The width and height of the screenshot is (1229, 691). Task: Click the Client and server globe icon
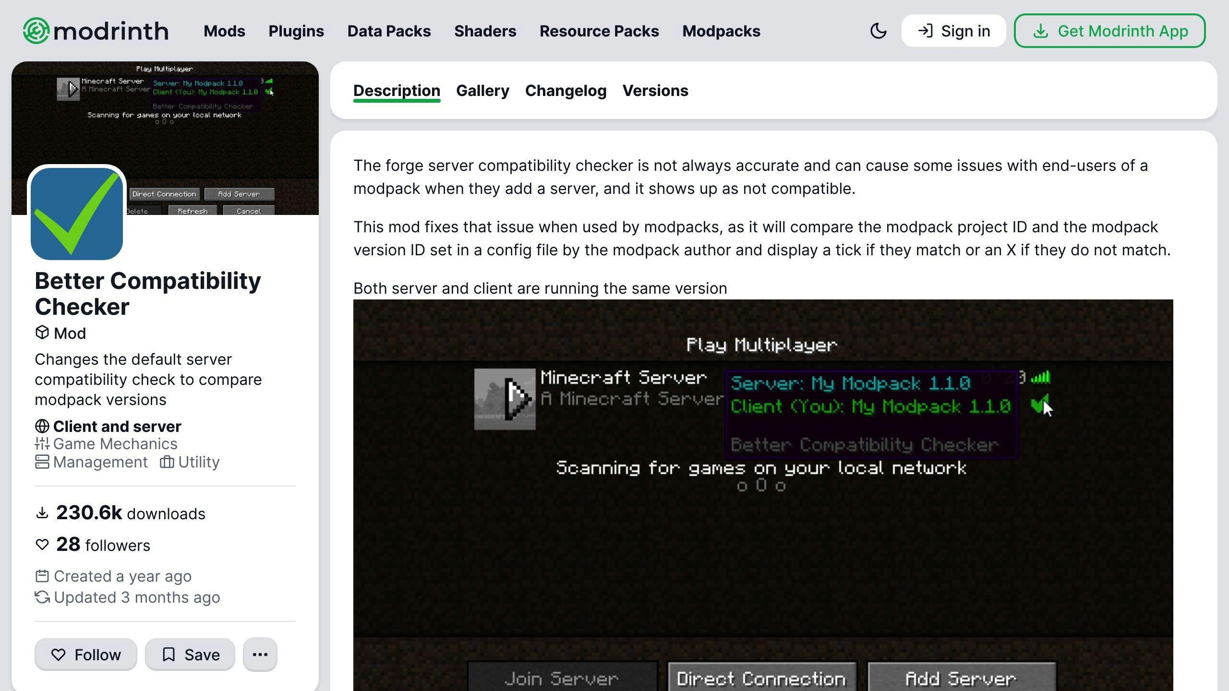(41, 426)
